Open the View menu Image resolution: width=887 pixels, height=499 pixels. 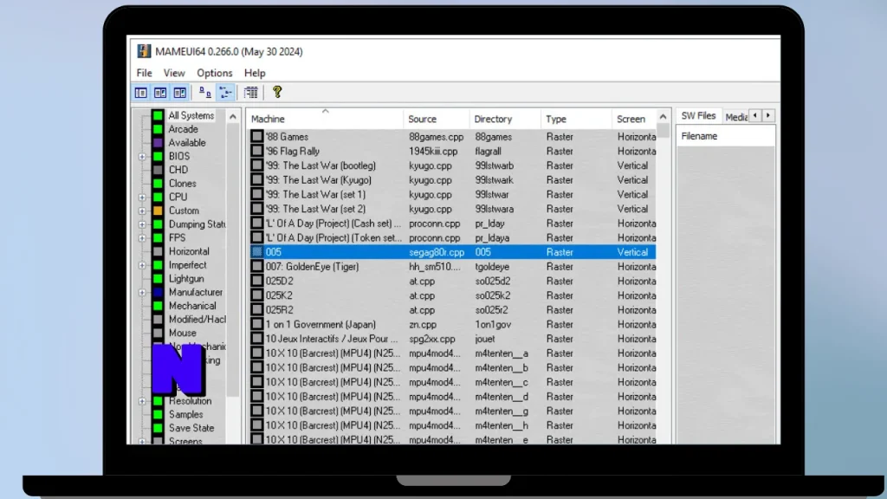[174, 73]
